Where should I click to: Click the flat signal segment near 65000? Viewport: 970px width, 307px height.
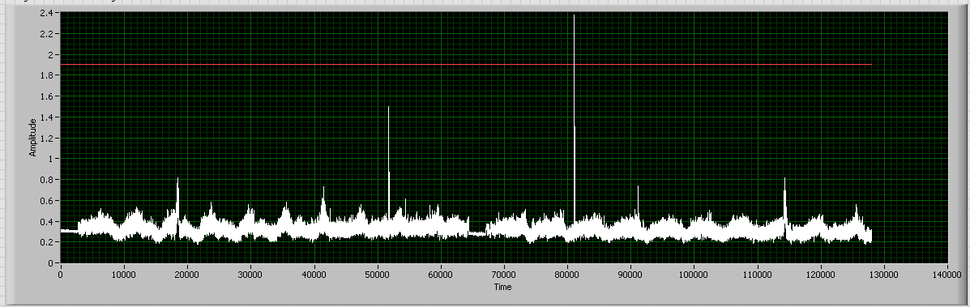pyautogui.click(x=477, y=233)
